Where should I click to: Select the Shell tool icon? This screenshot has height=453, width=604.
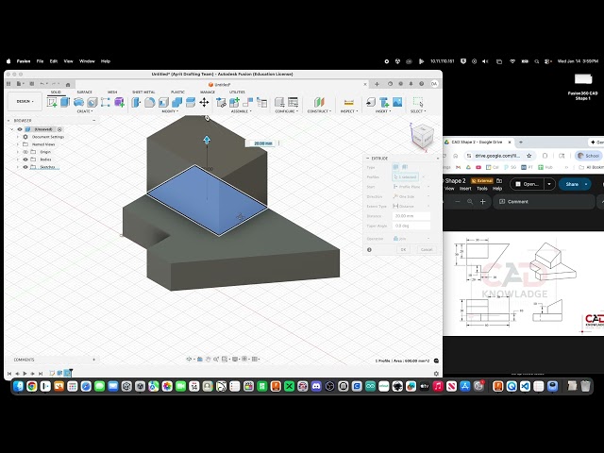click(163, 102)
